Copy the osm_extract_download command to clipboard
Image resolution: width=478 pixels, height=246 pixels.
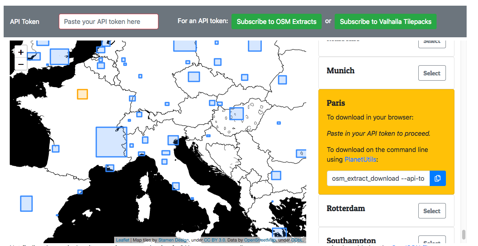tap(438, 178)
